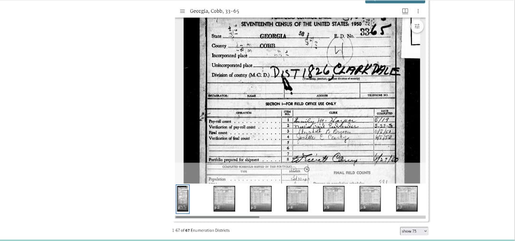Open the image adjustment sliders button
Screen dimensions: 515x241
pos(417,26)
